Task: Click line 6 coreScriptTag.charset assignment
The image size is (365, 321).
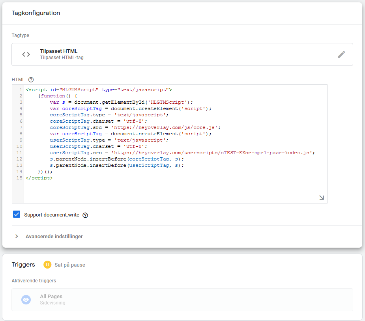Action: 99,121
